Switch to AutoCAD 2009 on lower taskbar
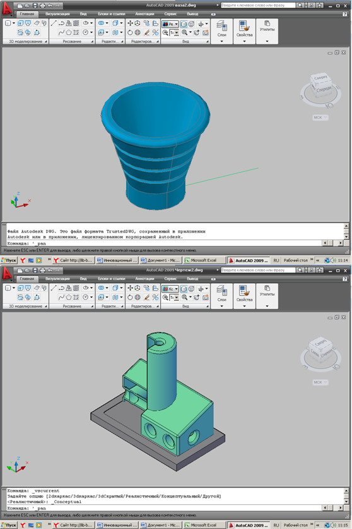This screenshot has width=352, height=529. pos(249,525)
